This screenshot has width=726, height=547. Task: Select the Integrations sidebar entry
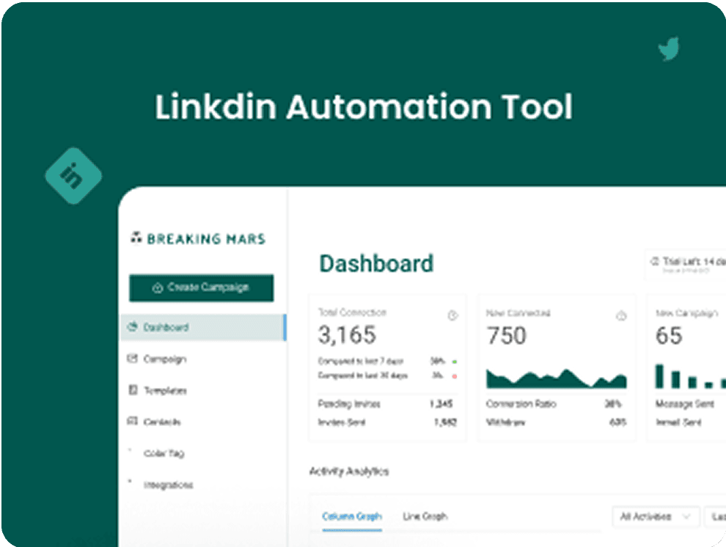coord(169,485)
